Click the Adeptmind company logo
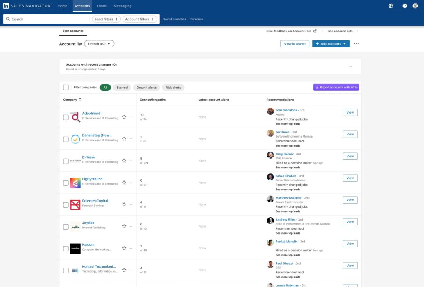424x287 pixels. click(x=75, y=117)
